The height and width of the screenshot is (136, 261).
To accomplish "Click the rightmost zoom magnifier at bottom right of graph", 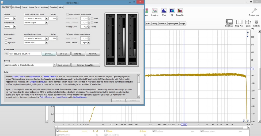I will (x=248, y=120).
